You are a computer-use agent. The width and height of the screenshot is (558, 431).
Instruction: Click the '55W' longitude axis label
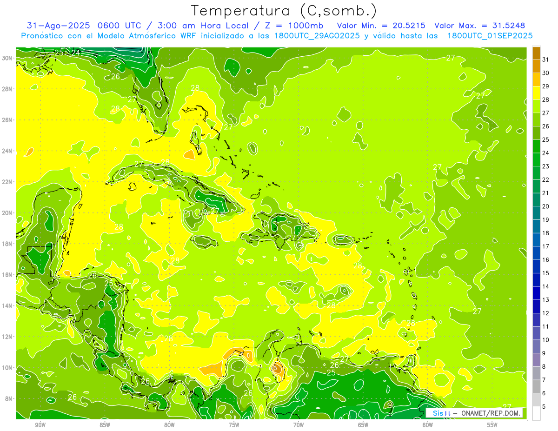[x=492, y=425]
